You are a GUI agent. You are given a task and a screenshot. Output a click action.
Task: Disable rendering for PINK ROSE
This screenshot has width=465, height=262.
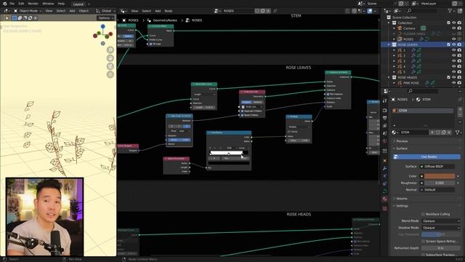pyautogui.click(x=459, y=83)
